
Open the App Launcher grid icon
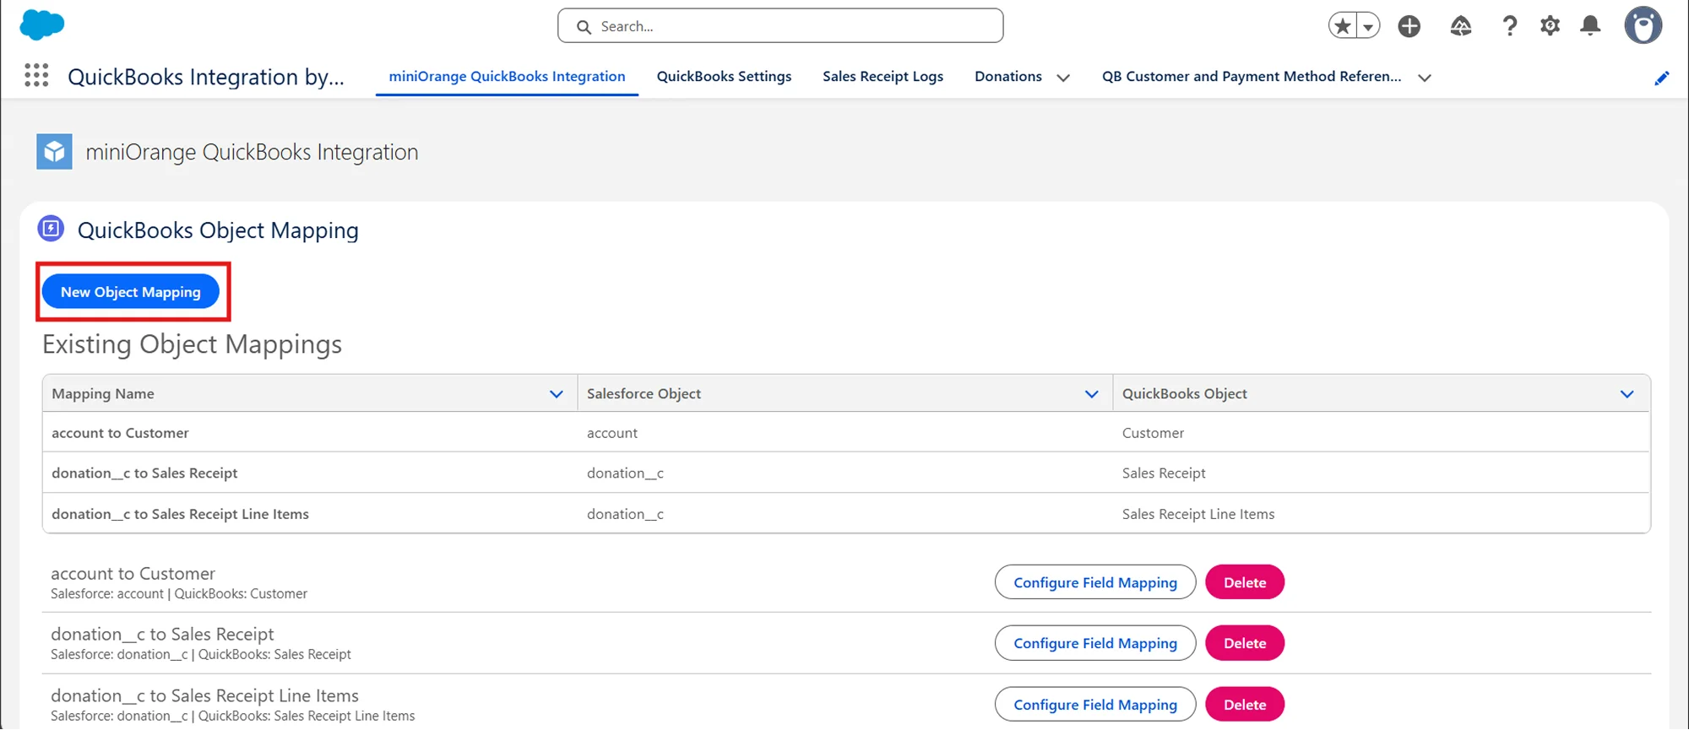point(36,76)
